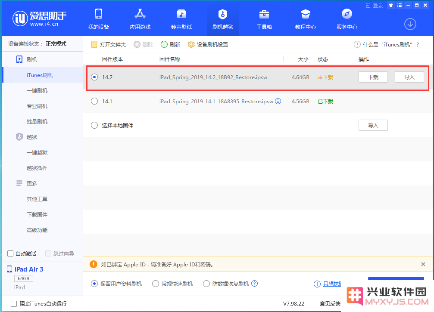This screenshot has width=434, height=312.
Task: Click 未下载 status text
Action: click(x=325, y=77)
